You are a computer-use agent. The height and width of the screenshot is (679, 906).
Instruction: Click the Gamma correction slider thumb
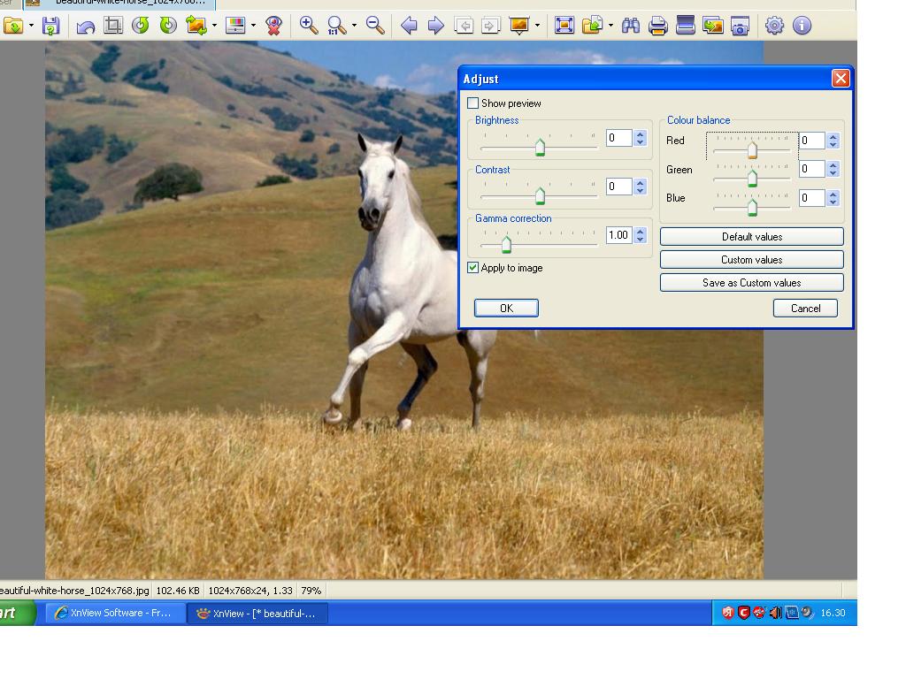point(506,244)
